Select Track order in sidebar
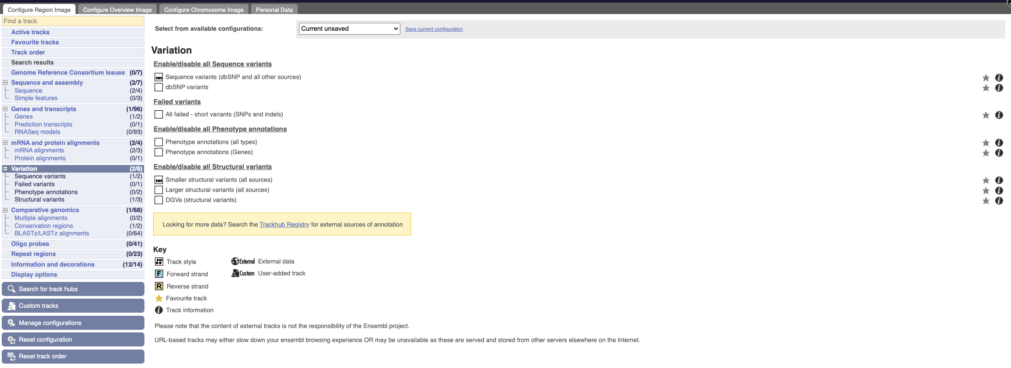The width and height of the screenshot is (1011, 368). (x=28, y=52)
